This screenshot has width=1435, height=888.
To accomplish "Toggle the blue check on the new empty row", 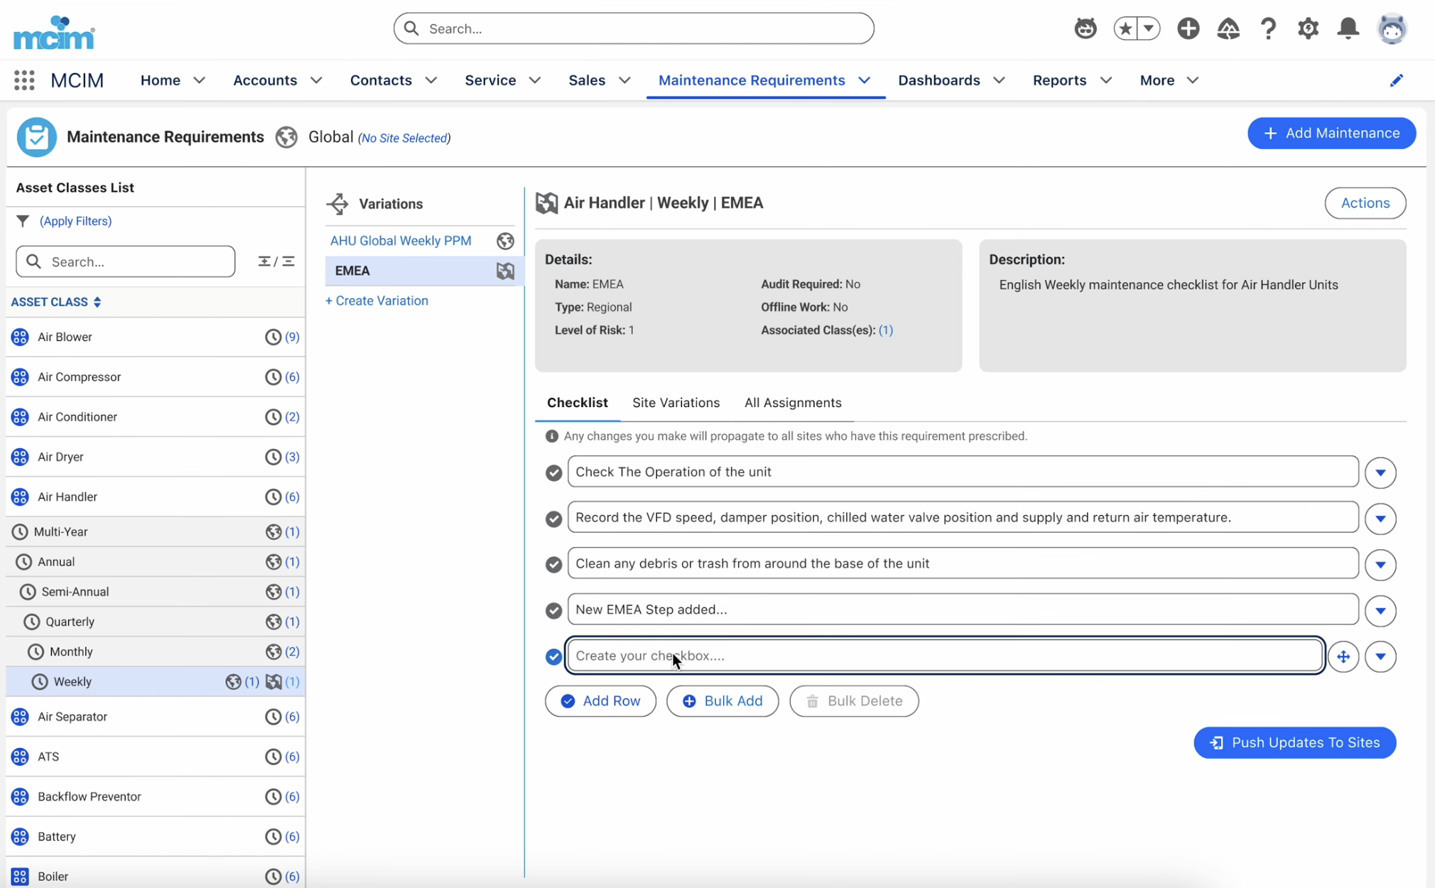I will [554, 656].
